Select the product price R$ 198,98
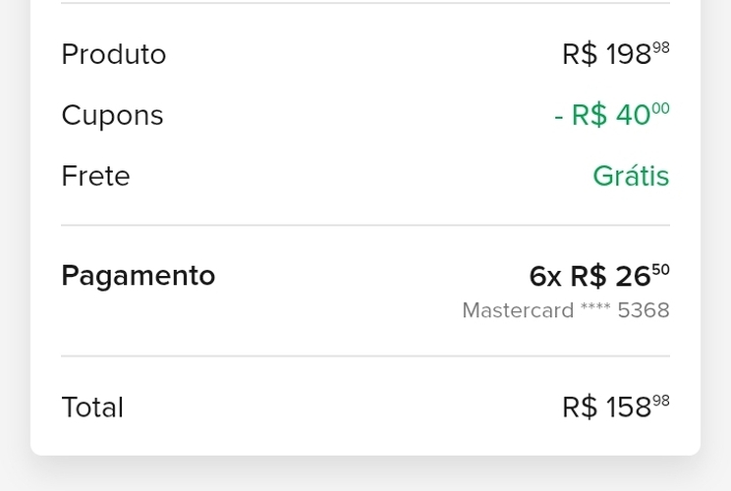 [615, 54]
